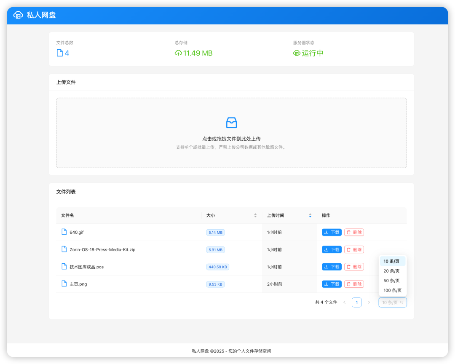The width and height of the screenshot is (455, 364).
Task: Click the previous page arrow
Action: pyautogui.click(x=345, y=302)
